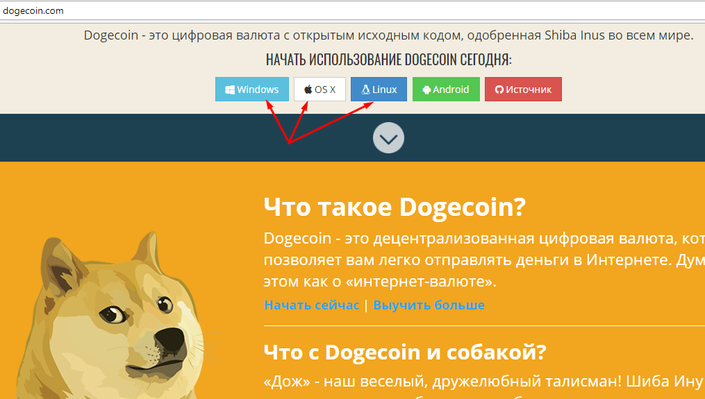This screenshot has width=705, height=399.
Task: Download the Windows wallet
Action: coord(251,90)
